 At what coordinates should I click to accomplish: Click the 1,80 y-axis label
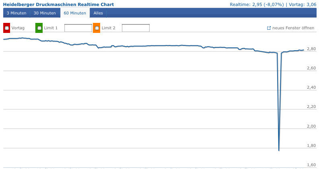click(x=311, y=146)
